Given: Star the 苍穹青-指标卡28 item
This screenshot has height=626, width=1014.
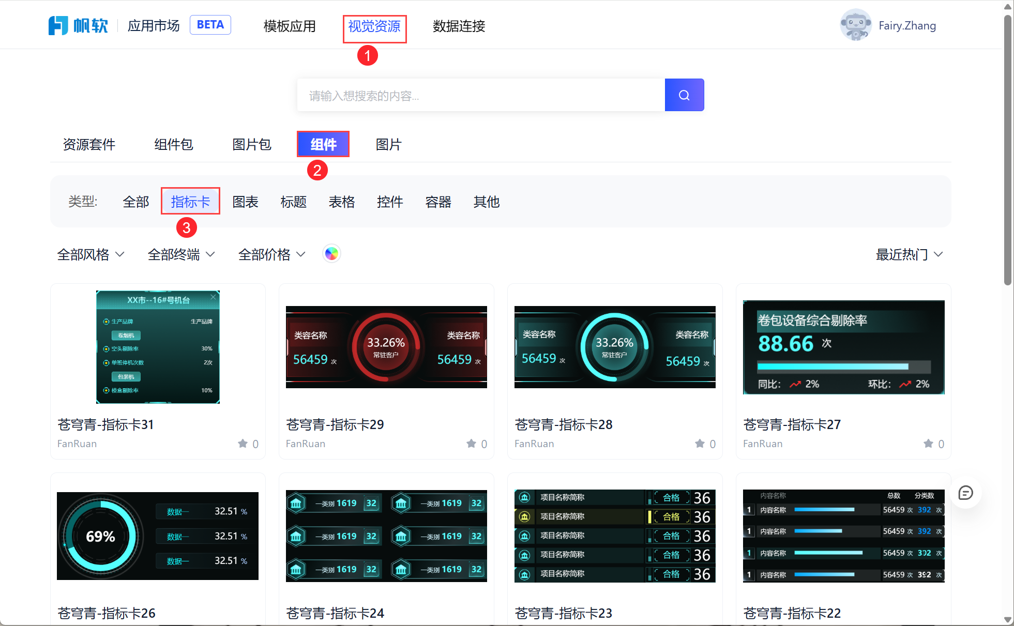Looking at the screenshot, I should click(x=700, y=443).
